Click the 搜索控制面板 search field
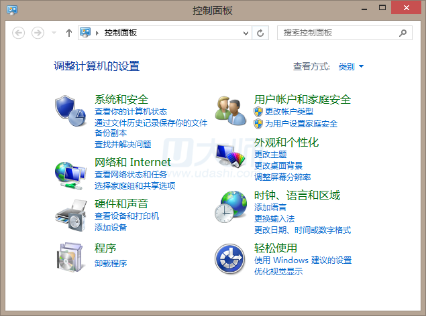 345,33
